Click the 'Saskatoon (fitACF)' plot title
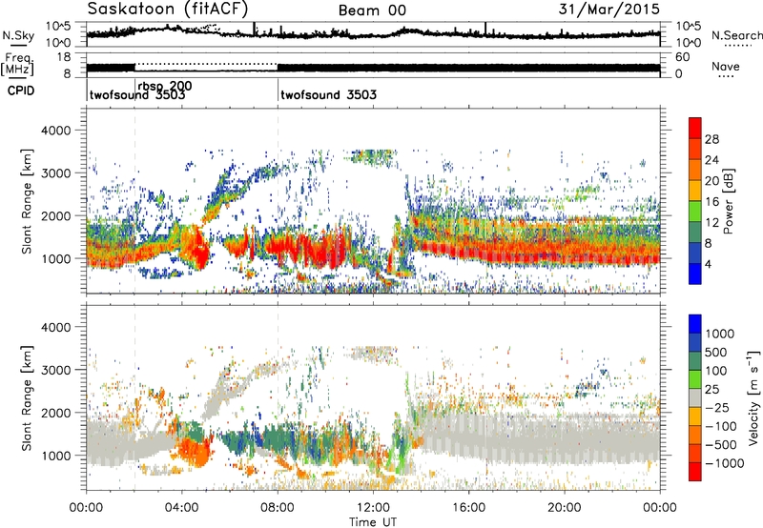 coord(168,9)
